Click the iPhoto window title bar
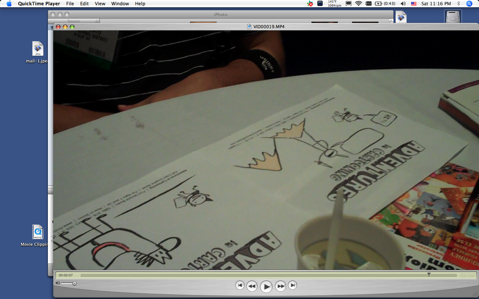479x299 pixels. (x=220, y=15)
